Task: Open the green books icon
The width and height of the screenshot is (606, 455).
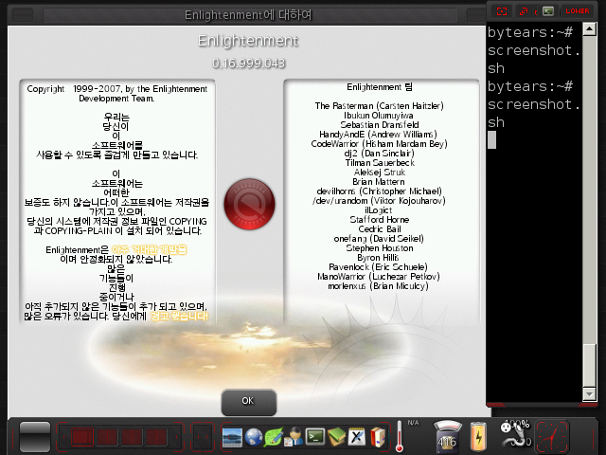Action: point(336,438)
